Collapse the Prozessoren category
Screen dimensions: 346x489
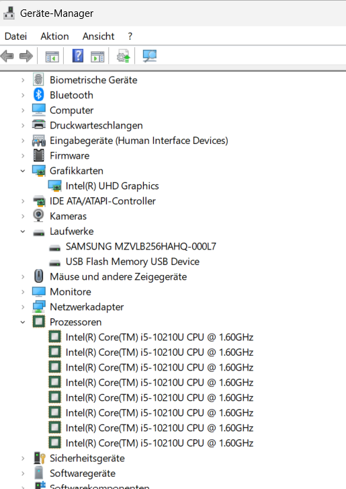pos(23,322)
